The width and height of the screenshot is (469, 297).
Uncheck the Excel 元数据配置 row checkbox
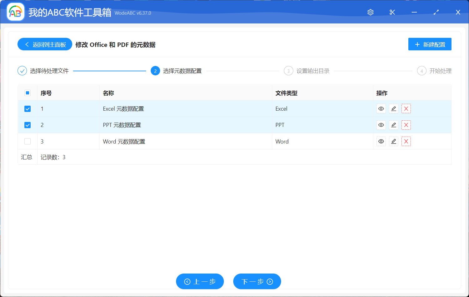coord(28,109)
